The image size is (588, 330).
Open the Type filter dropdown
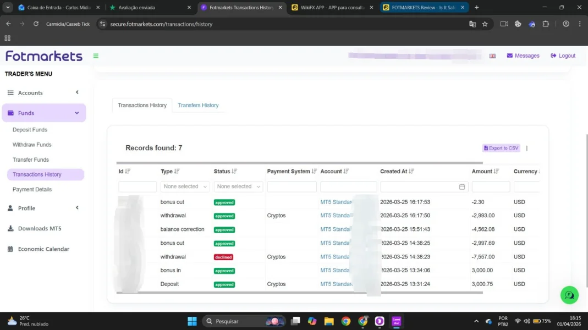[x=185, y=187]
